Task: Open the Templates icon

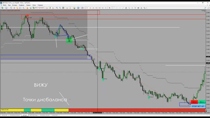Action: click(x=82, y=8)
